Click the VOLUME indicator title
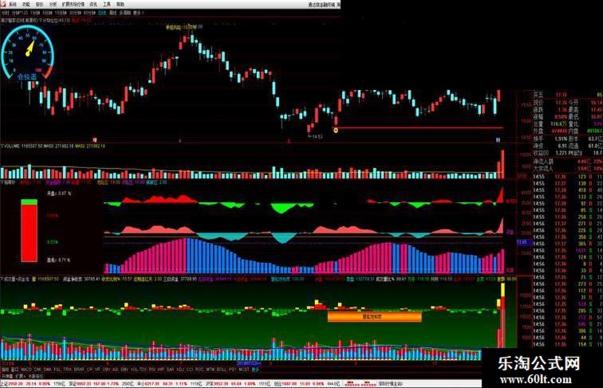603x388 pixels. 11,147
